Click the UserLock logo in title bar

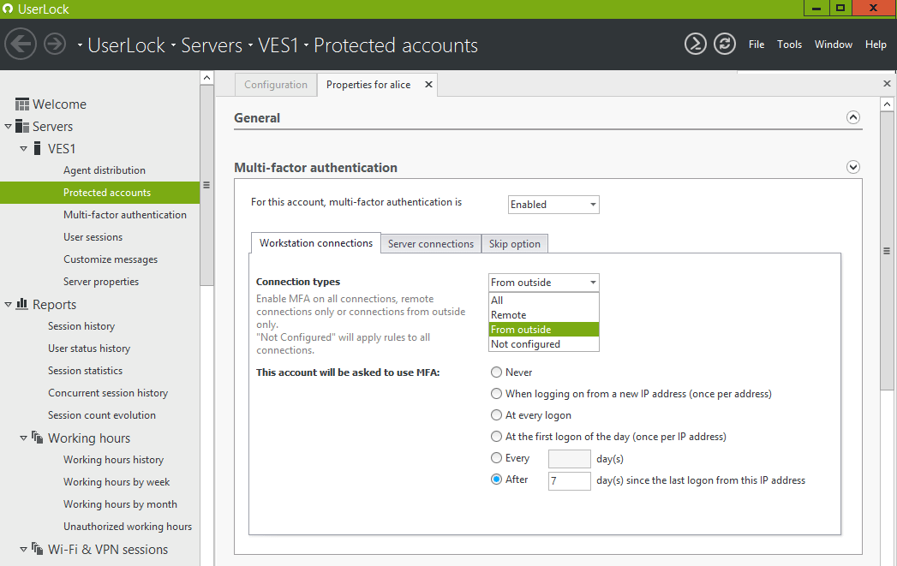(x=8, y=9)
